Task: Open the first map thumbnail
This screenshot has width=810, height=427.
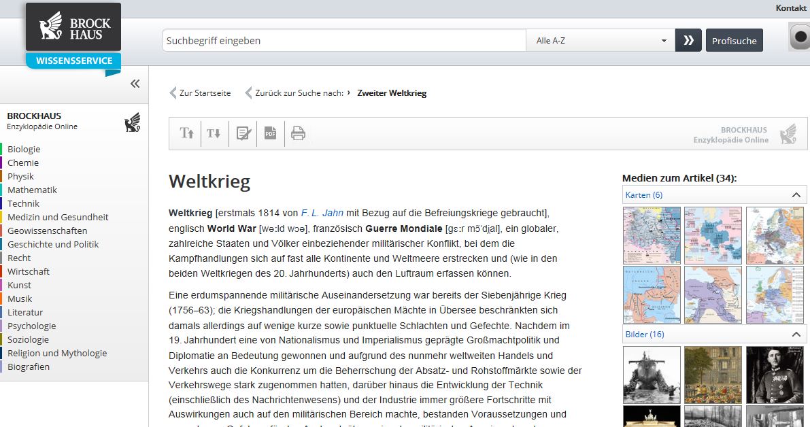Action: (651, 235)
